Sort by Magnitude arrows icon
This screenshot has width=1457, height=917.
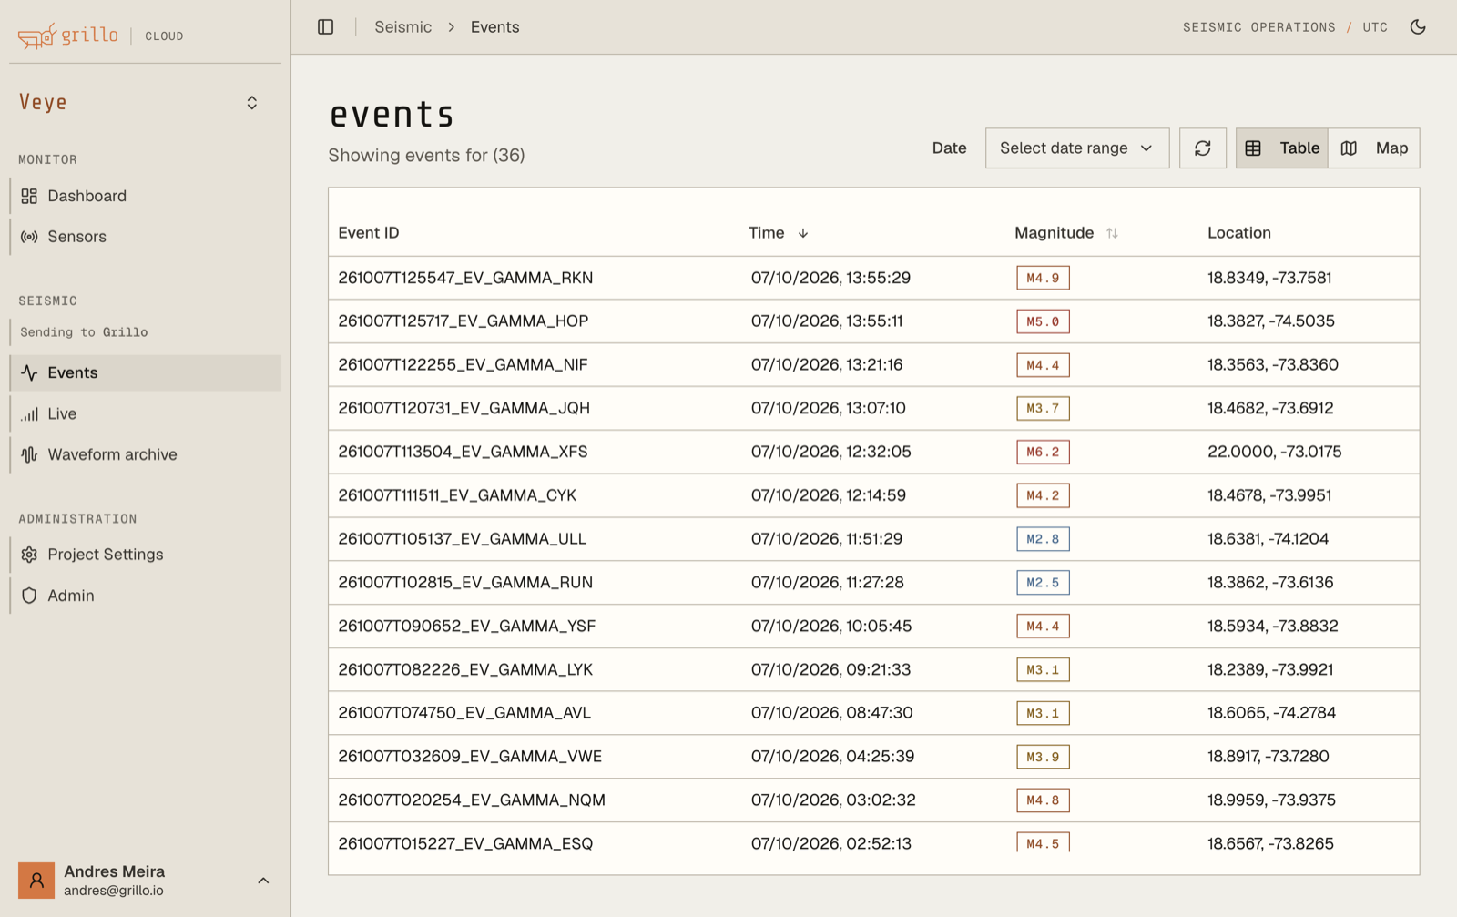(1112, 233)
